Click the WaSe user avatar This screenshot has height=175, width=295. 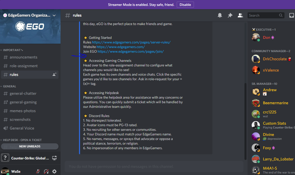(5, 171)
